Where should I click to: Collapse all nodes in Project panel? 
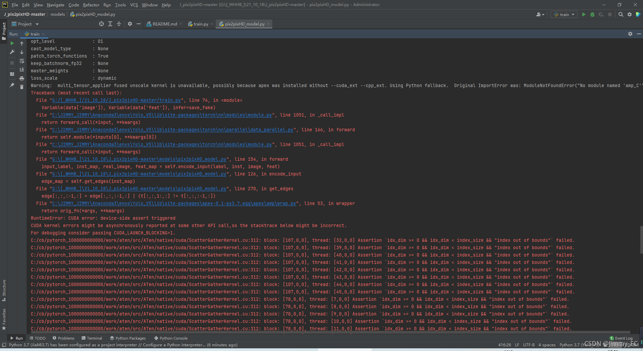point(119,24)
